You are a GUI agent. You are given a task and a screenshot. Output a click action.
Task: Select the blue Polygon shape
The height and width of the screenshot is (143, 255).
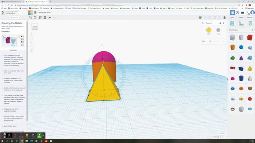point(241,78)
